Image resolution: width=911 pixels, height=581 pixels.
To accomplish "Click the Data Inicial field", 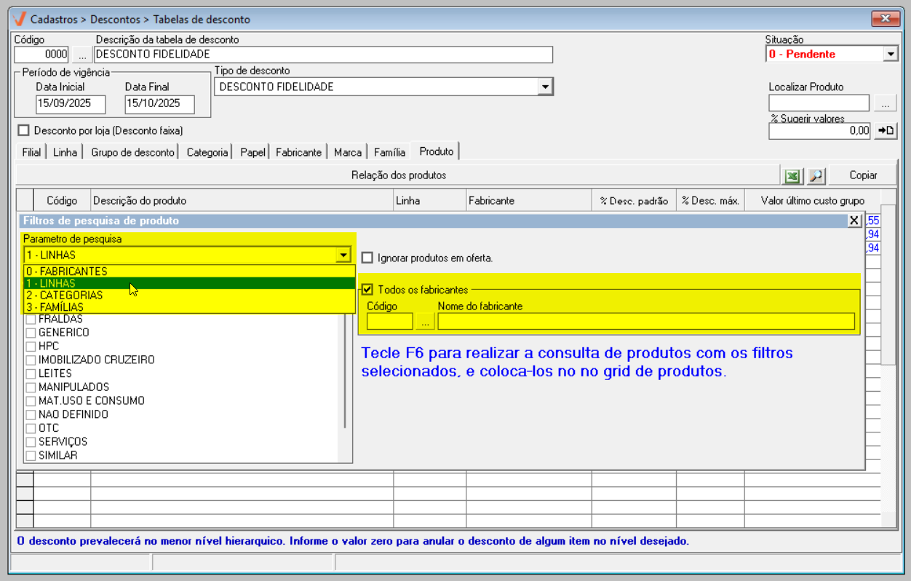I will tap(71, 104).
